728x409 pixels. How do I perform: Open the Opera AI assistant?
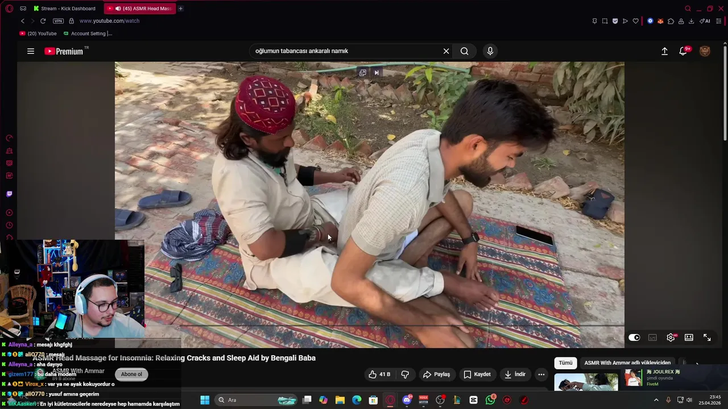[705, 21]
